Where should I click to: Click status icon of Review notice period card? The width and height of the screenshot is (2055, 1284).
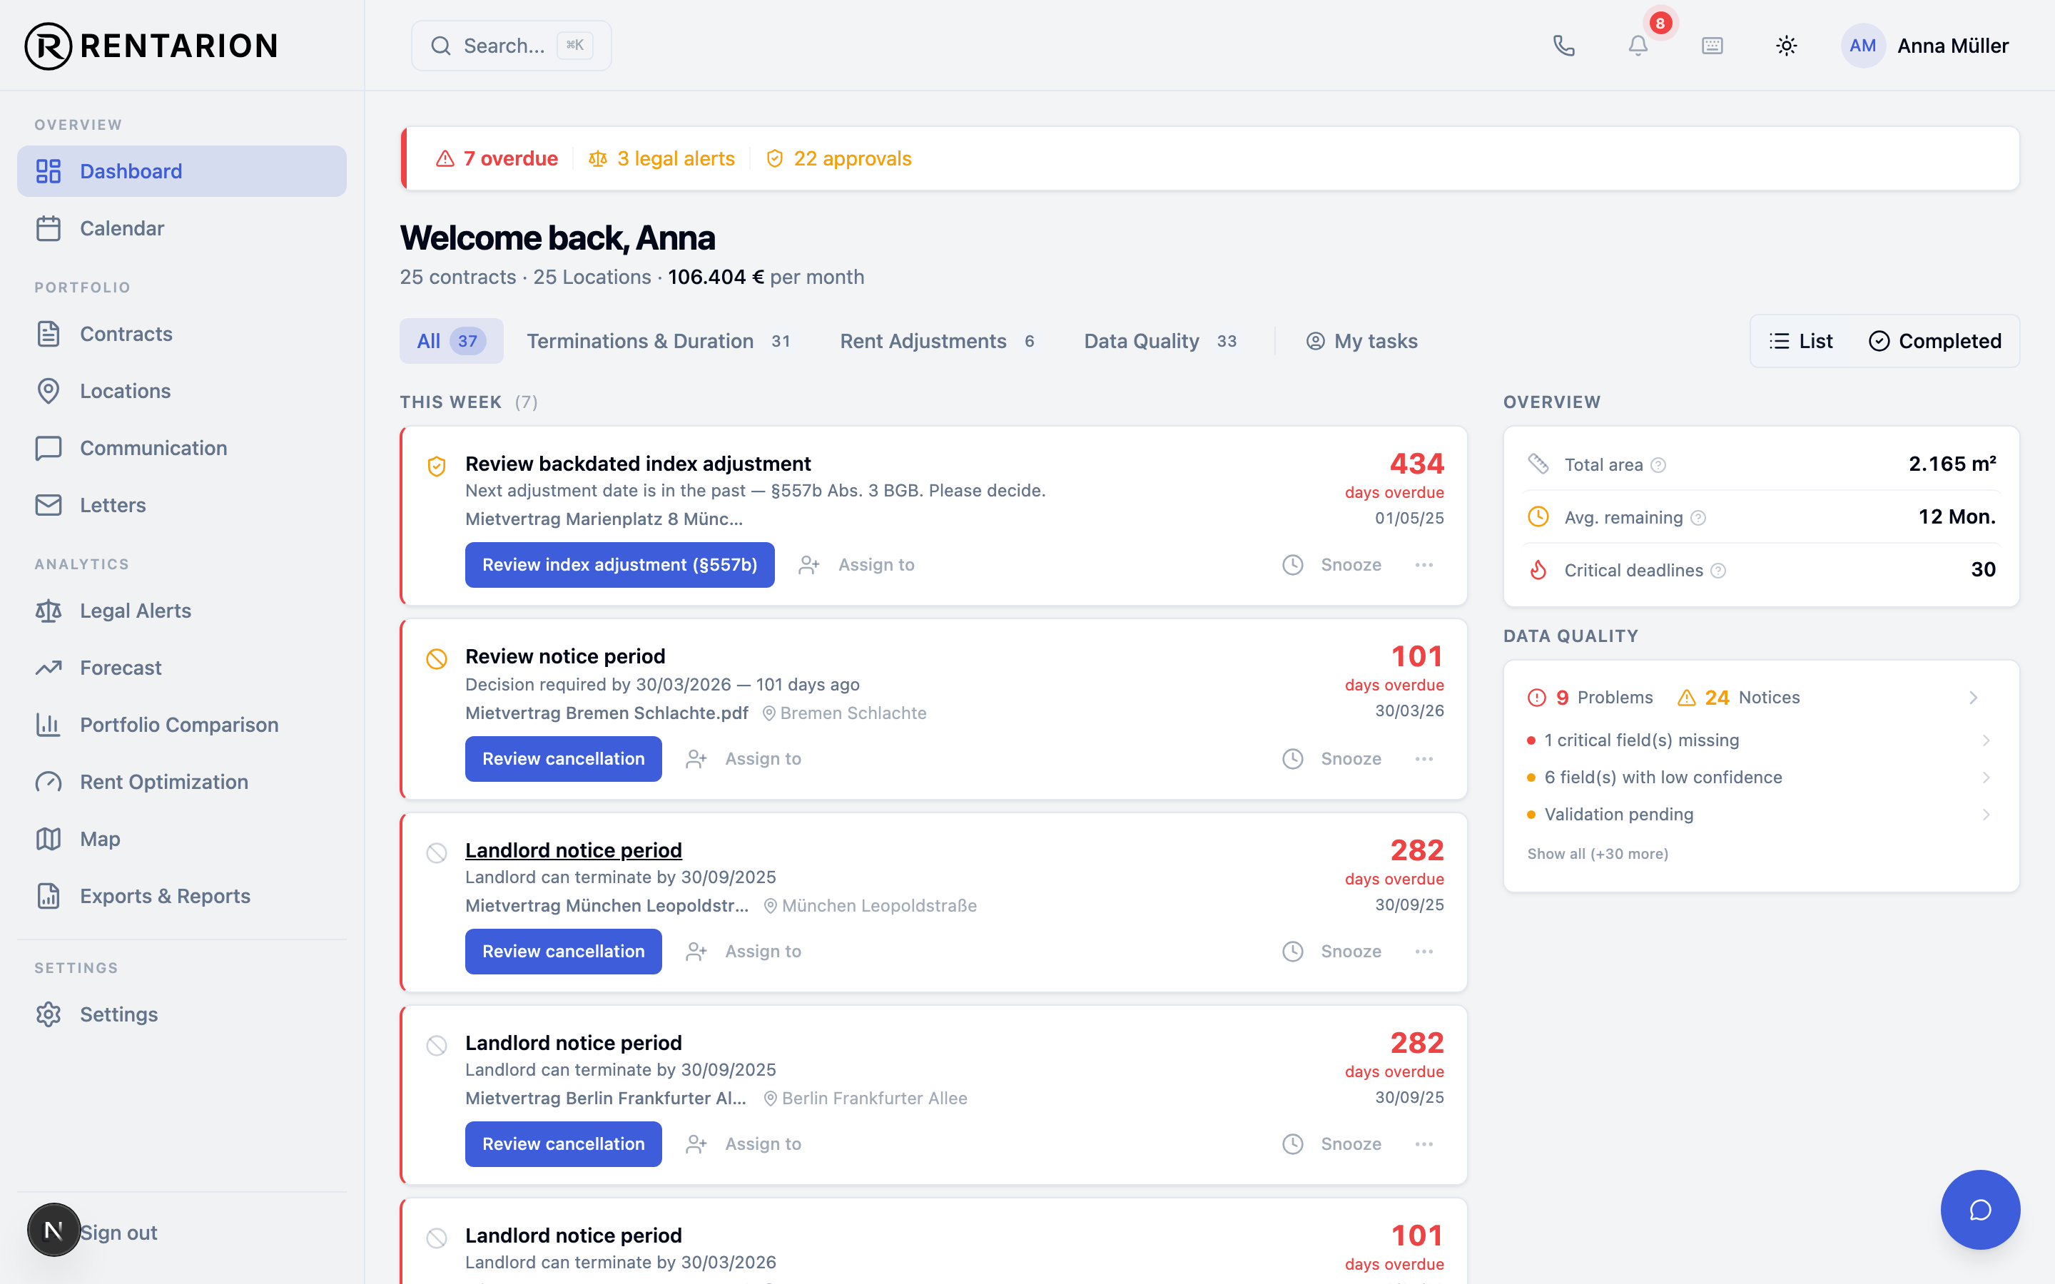coord(437,659)
